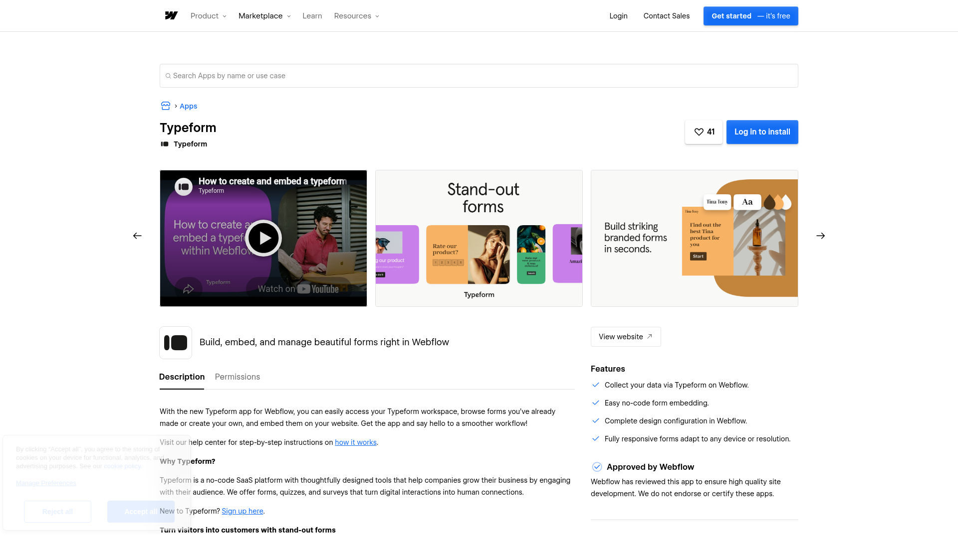Click Watch on YouTube logo

point(298,289)
